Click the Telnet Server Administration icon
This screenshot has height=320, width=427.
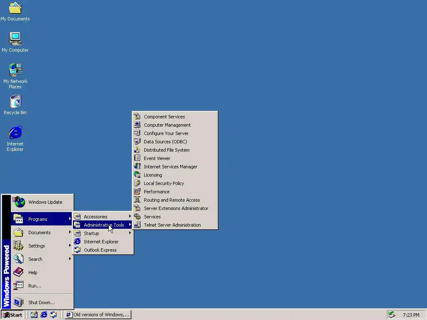click(x=137, y=225)
